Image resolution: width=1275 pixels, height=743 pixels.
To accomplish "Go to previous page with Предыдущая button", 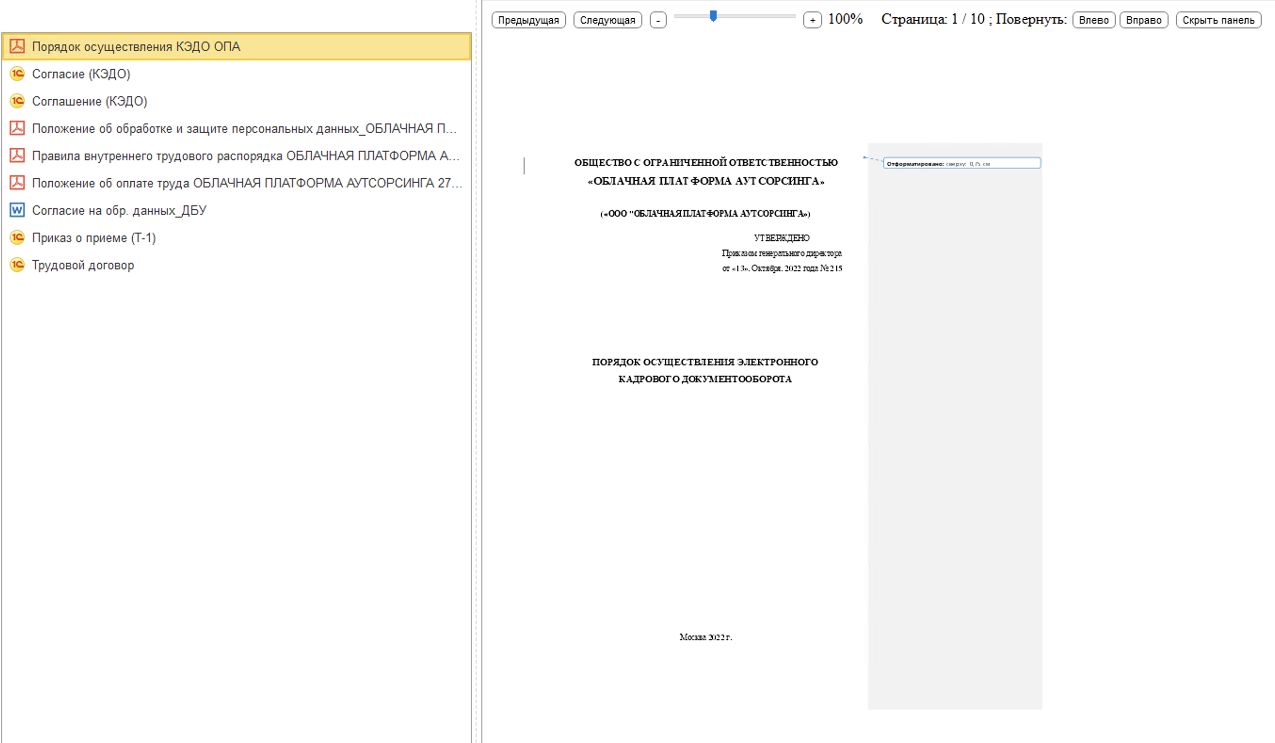I will click(x=528, y=20).
